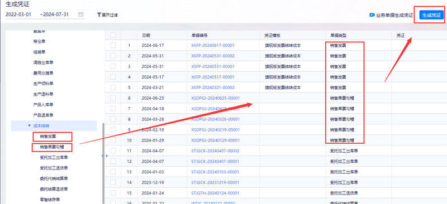This screenshot has height=204, width=447.
Task: Select checkbox of row XSFP-20240531-00001
Action: tap(113, 66)
